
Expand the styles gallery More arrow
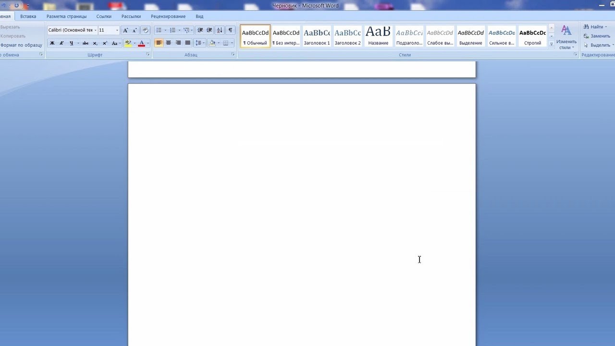coord(551,45)
